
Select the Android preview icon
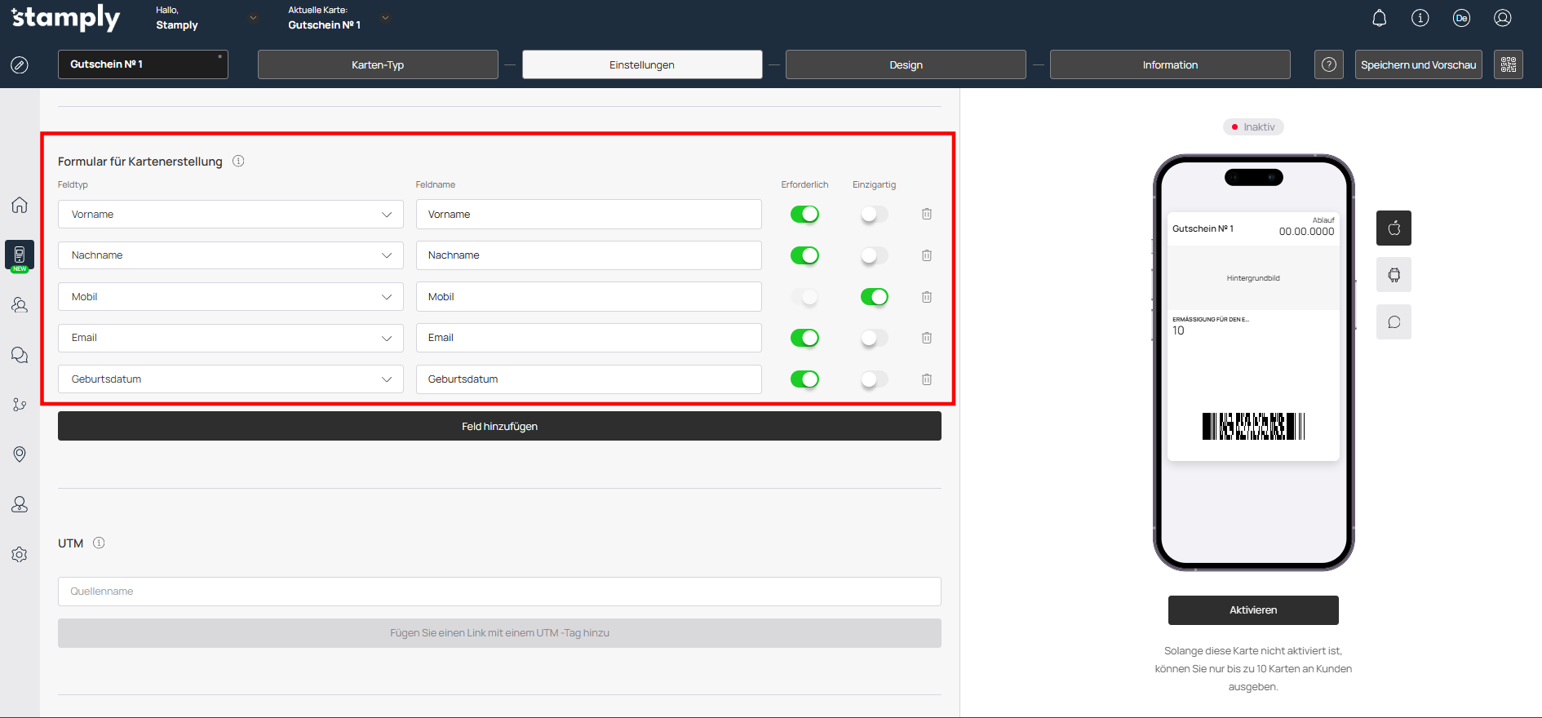pyautogui.click(x=1394, y=275)
